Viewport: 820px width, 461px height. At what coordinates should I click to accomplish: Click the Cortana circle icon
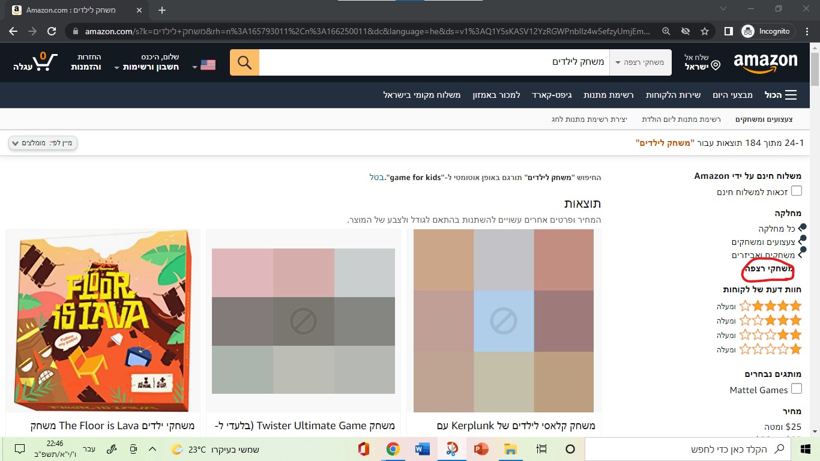tap(570, 449)
